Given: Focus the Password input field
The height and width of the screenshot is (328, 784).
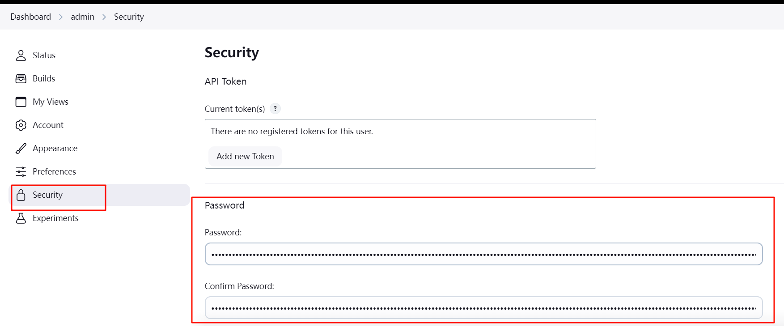Looking at the screenshot, I should [x=484, y=254].
